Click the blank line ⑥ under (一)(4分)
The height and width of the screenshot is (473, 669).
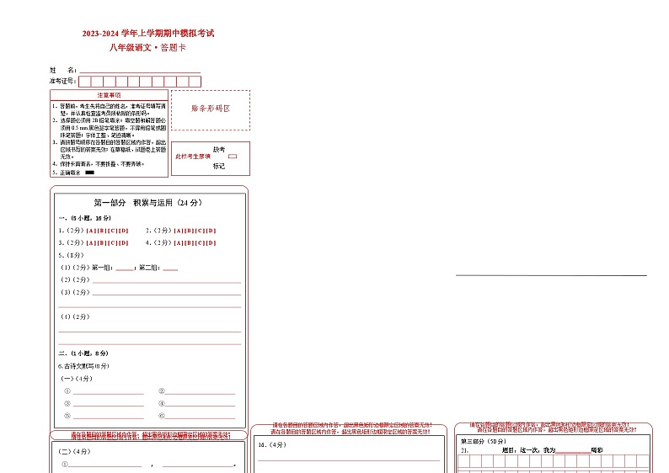click(x=200, y=417)
